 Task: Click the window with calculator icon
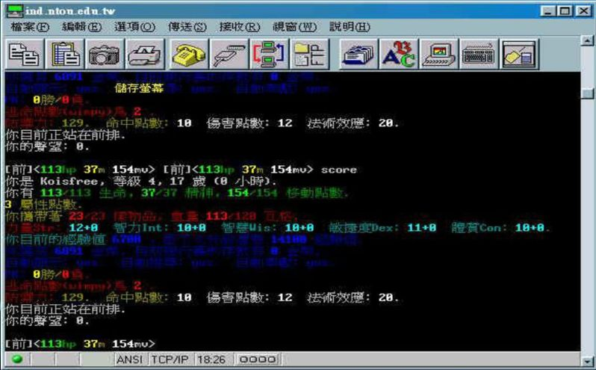pos(519,55)
